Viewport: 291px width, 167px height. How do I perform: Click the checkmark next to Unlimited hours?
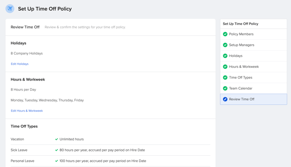[x=57, y=139]
